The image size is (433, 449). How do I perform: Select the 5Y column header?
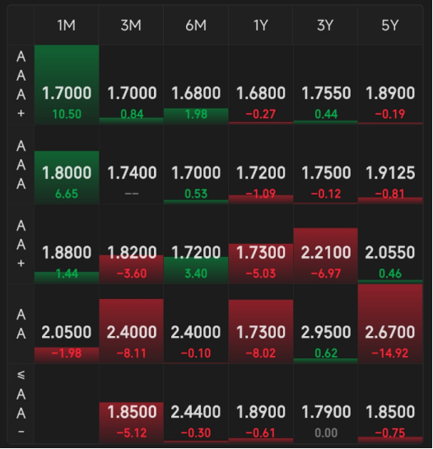[x=390, y=26]
